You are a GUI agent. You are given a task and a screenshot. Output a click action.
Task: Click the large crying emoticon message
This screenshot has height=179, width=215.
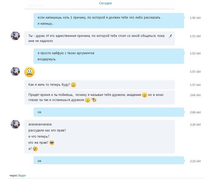click(29, 72)
